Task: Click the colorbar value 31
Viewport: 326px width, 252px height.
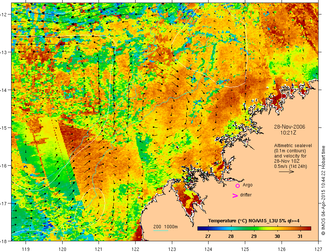Action: (x=300, y=236)
